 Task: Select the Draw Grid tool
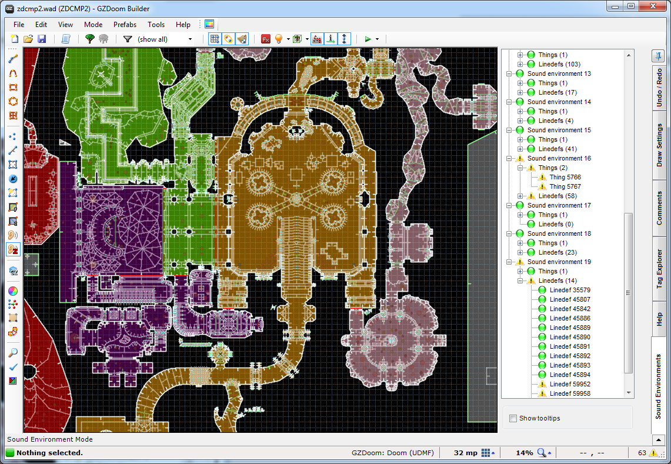click(x=13, y=116)
